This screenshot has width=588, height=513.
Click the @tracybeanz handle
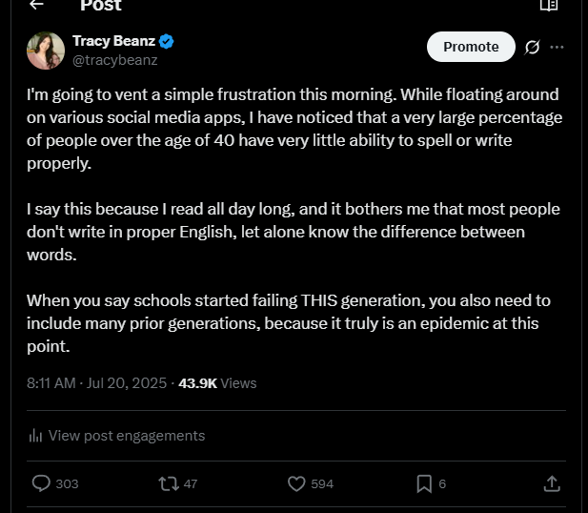pos(115,59)
